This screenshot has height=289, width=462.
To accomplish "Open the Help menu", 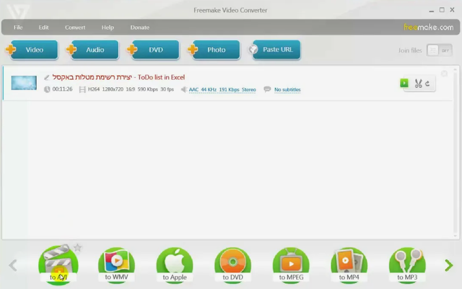I will [x=107, y=27].
